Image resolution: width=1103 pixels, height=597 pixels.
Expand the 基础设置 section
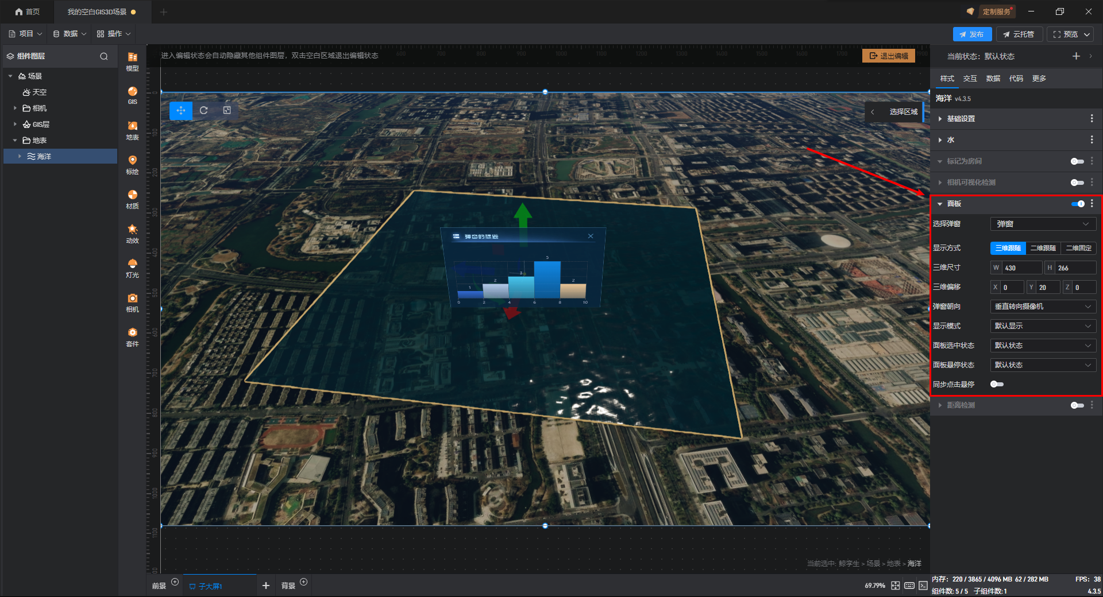coord(961,119)
